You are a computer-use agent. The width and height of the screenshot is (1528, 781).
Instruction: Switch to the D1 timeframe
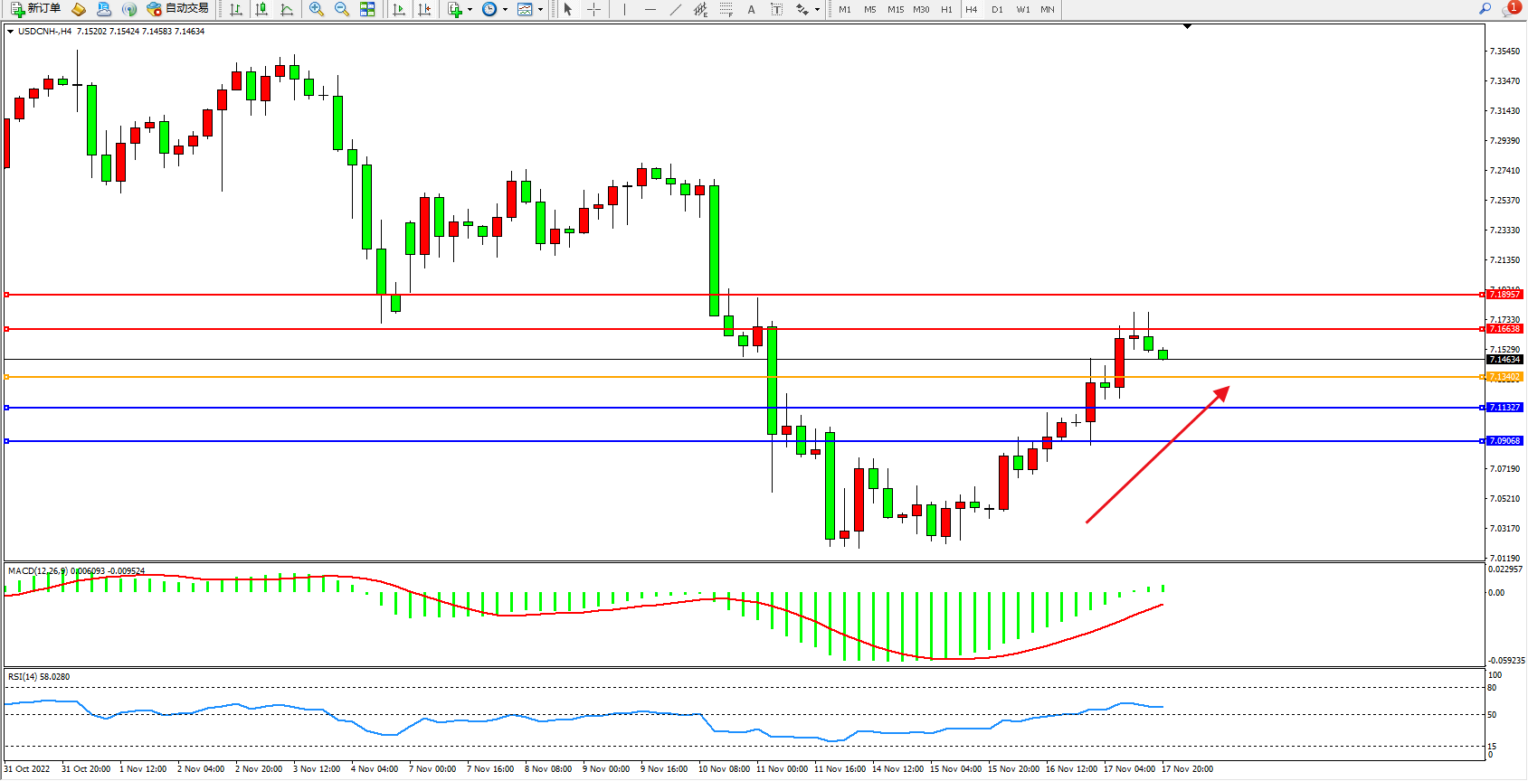(x=997, y=9)
